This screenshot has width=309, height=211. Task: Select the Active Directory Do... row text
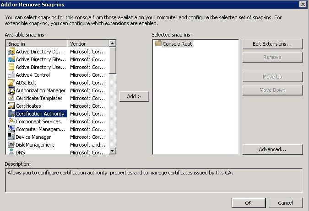[40, 52]
